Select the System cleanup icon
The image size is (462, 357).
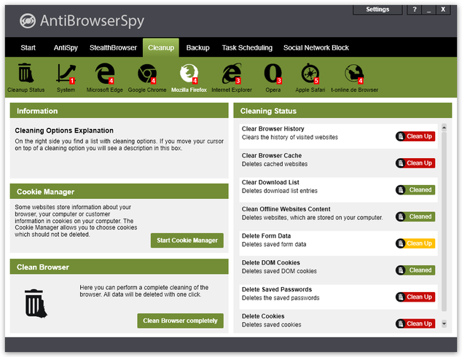tap(66, 73)
